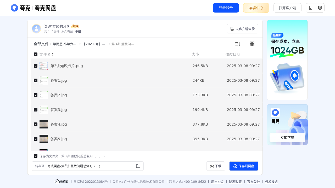335x188 pixels.
Task: Click 夸克云 footer logo
Action: pos(62,181)
